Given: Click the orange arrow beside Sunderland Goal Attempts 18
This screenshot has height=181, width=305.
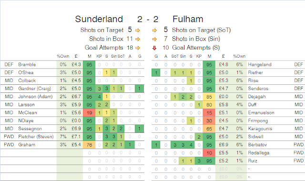Looking at the screenshot, I should tap(138, 48).
